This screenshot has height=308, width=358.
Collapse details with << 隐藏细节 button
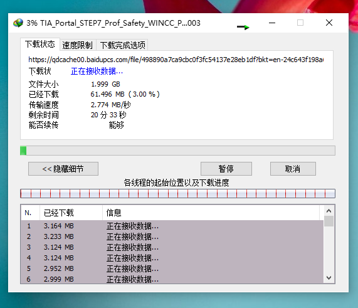pos(63,169)
